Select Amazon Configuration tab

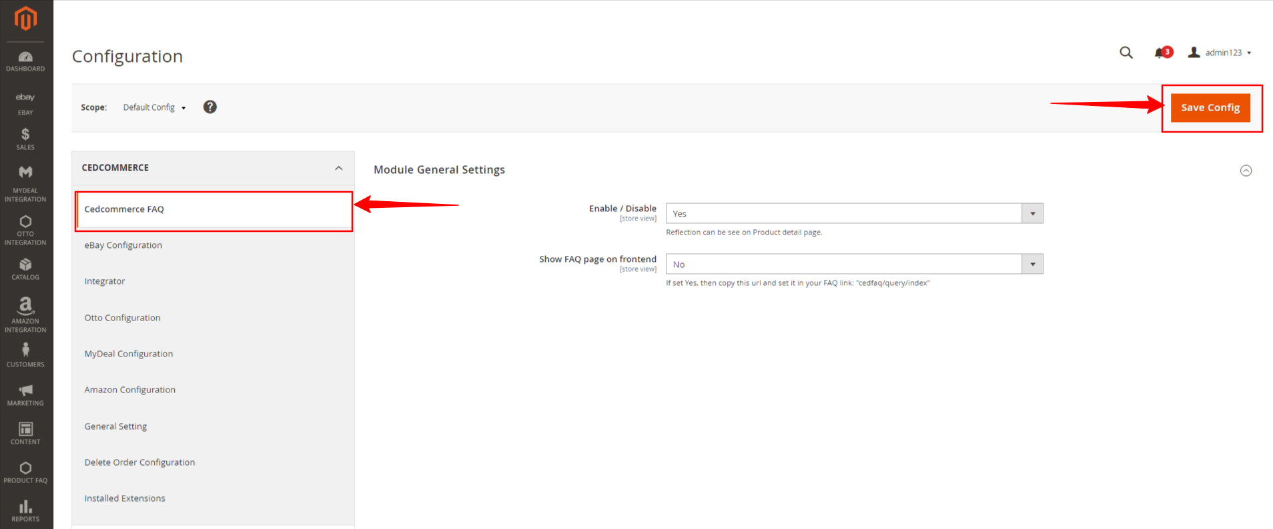click(213, 390)
